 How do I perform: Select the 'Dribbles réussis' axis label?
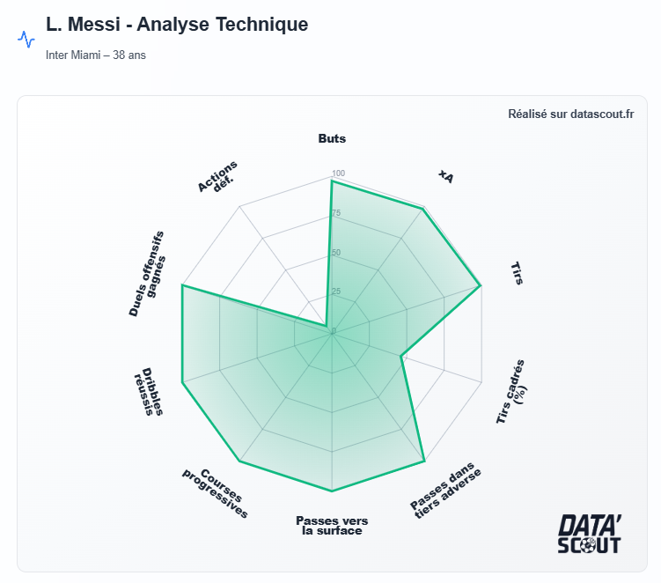149,392
